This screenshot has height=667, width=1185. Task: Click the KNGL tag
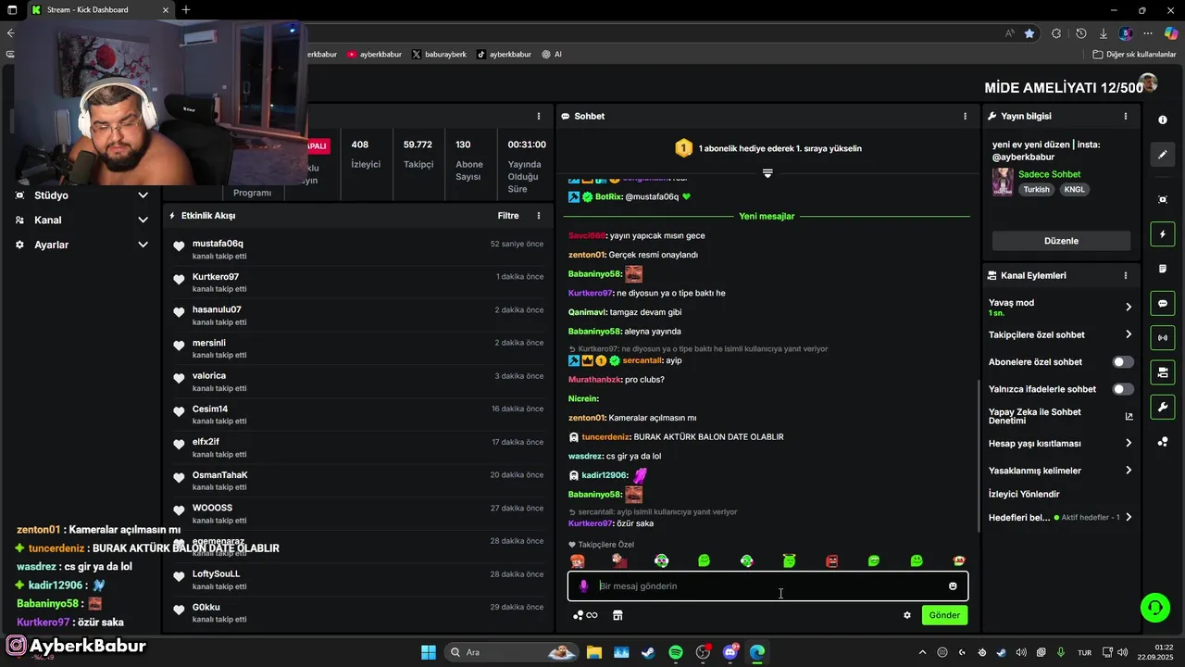point(1075,190)
